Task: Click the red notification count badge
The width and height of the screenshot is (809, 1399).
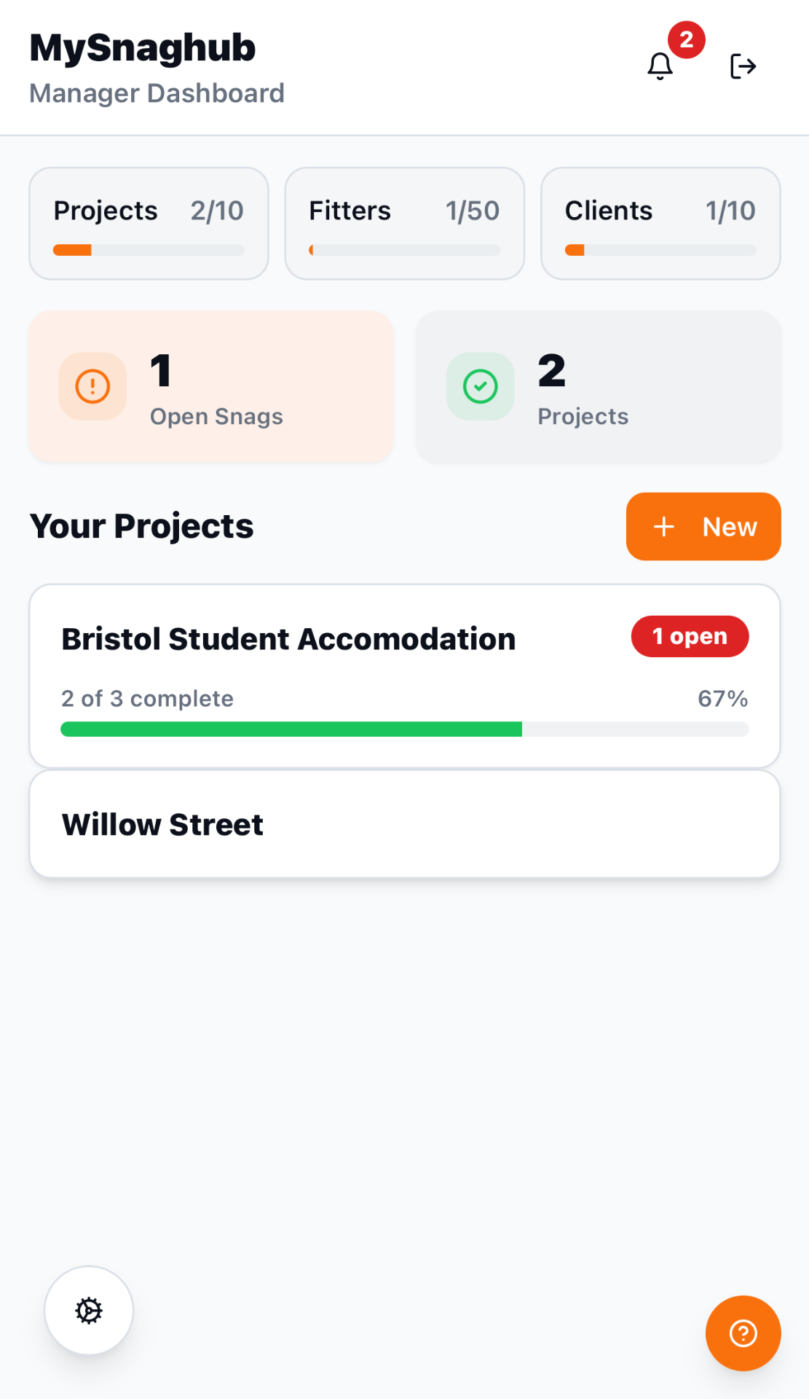Action: pos(687,40)
